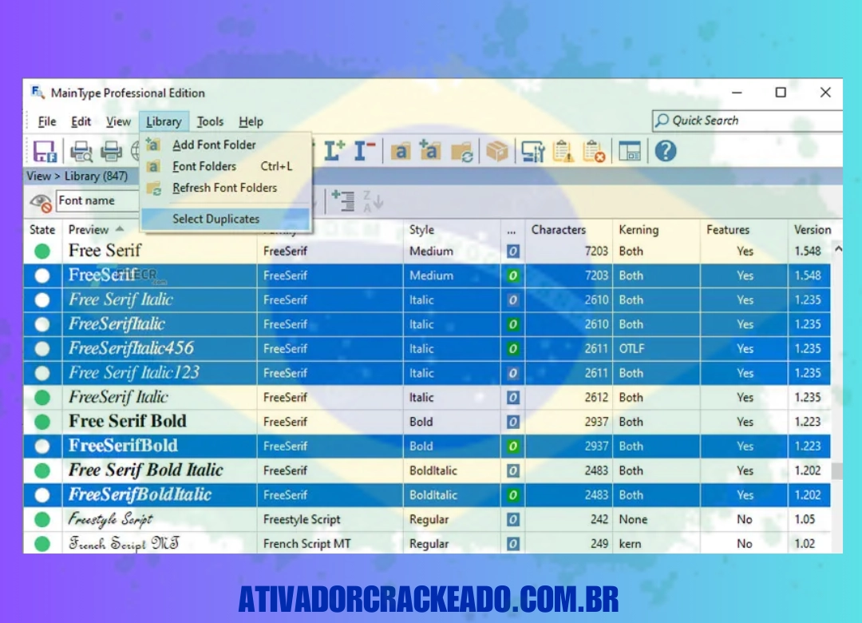Open Help via the question mark icon
Image resolution: width=862 pixels, height=623 pixels.
[x=665, y=151]
